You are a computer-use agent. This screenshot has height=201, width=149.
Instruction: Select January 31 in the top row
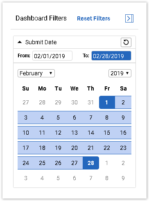pyautogui.click(x=91, y=102)
